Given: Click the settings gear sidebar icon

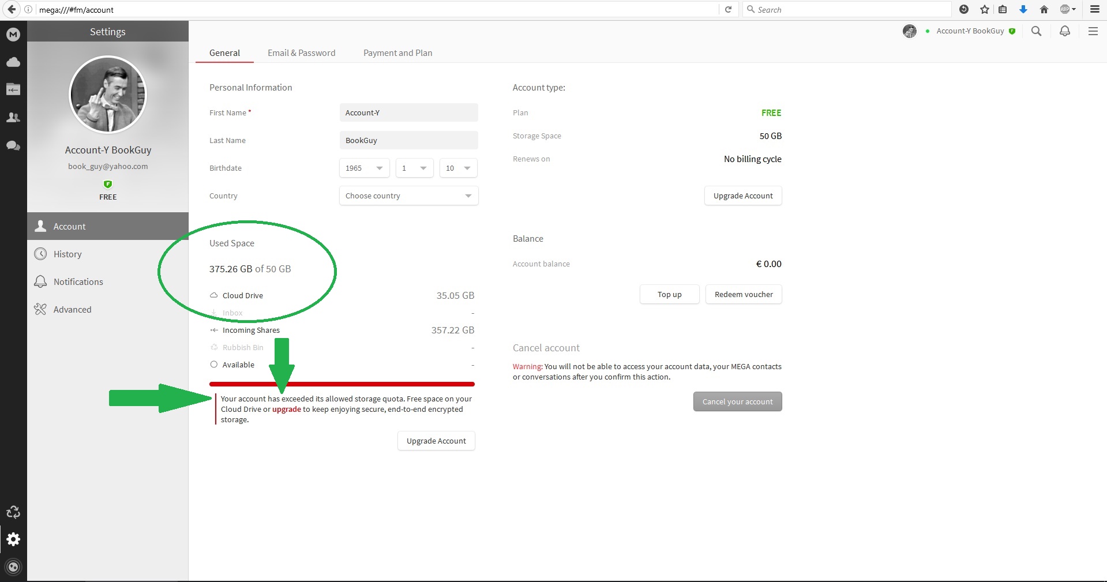Looking at the screenshot, I should coord(13,539).
